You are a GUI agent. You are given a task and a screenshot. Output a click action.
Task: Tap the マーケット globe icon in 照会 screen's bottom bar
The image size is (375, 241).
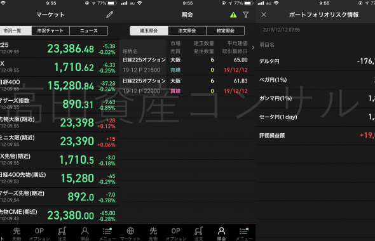(x=130, y=233)
